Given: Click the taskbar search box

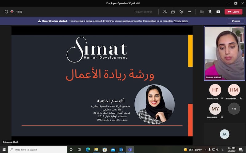Looking at the screenshot, I should (38, 150).
